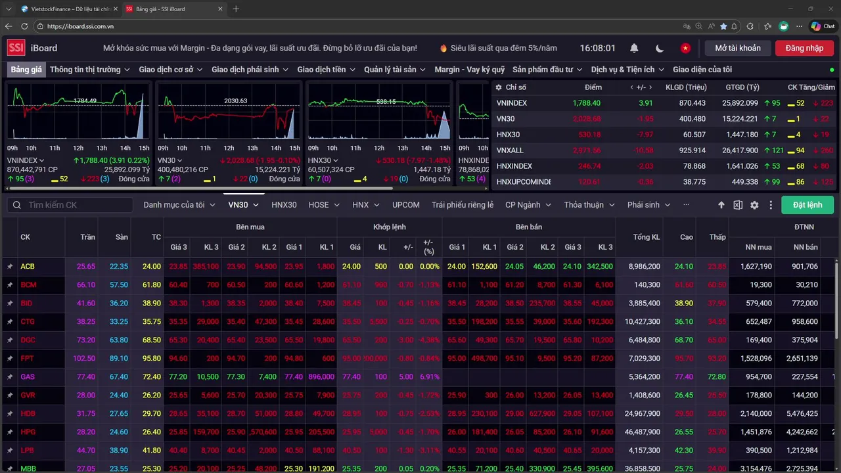Screen dimensions: 841x473
Task: Click the green Đặt lệnh button
Action: 807,205
